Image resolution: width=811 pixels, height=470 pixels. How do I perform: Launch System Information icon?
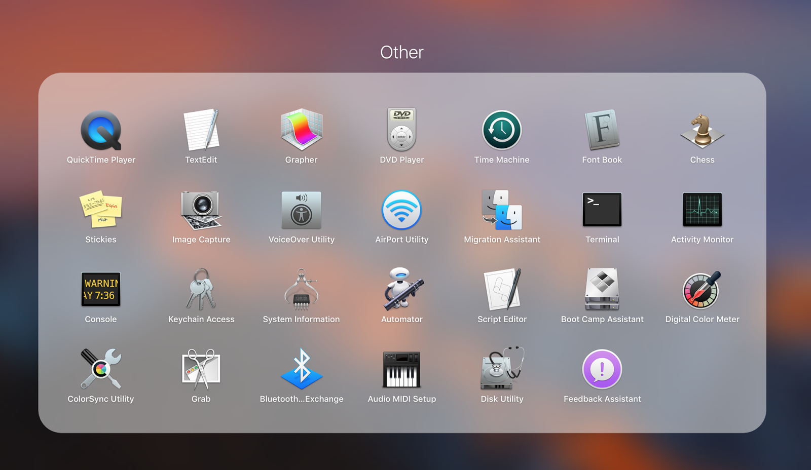(x=302, y=289)
